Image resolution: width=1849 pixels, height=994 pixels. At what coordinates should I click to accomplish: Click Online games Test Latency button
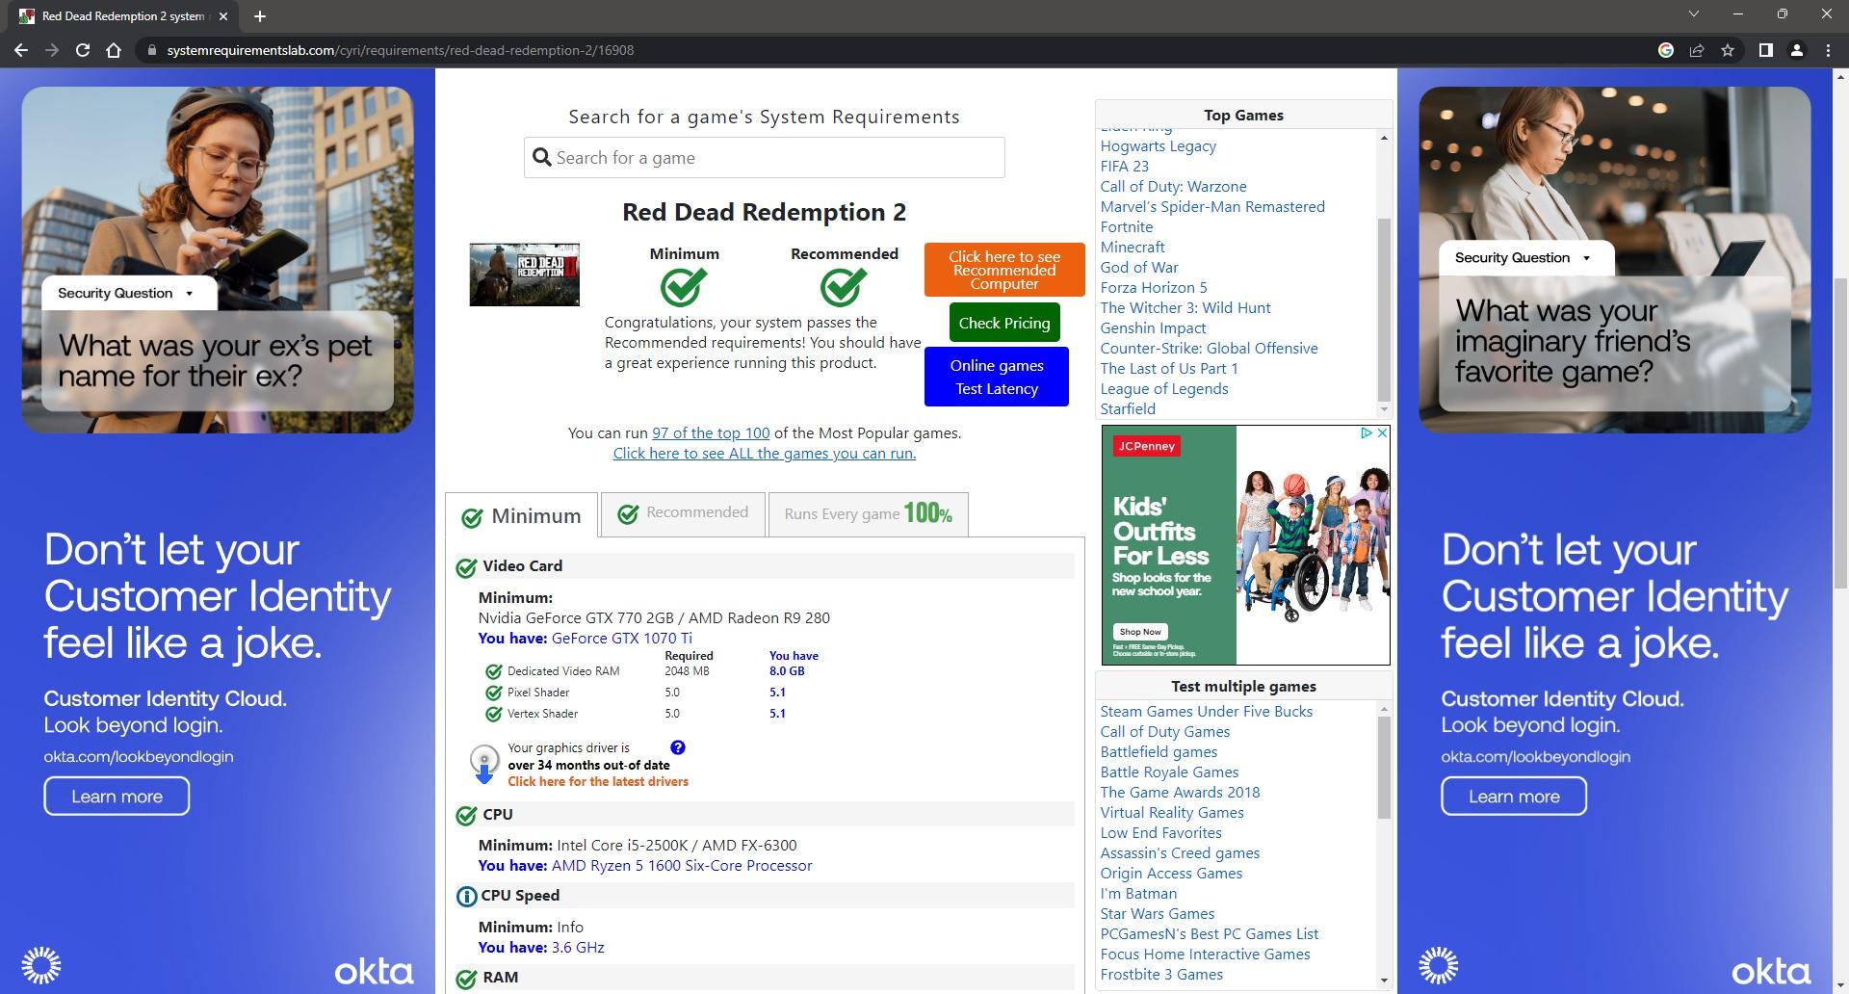pos(997,377)
